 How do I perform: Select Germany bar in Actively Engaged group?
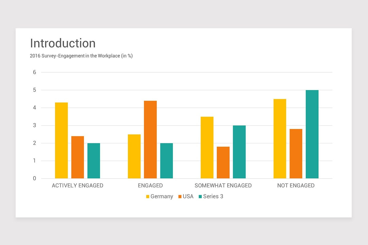61,140
